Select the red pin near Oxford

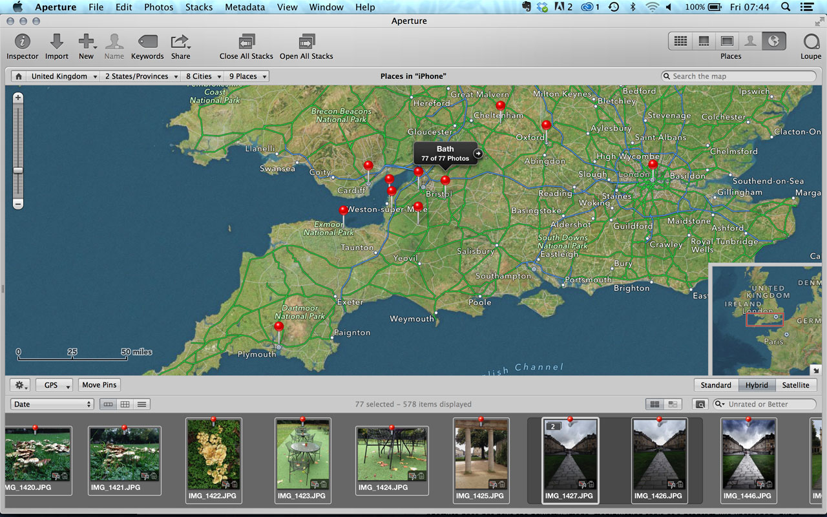coord(547,125)
